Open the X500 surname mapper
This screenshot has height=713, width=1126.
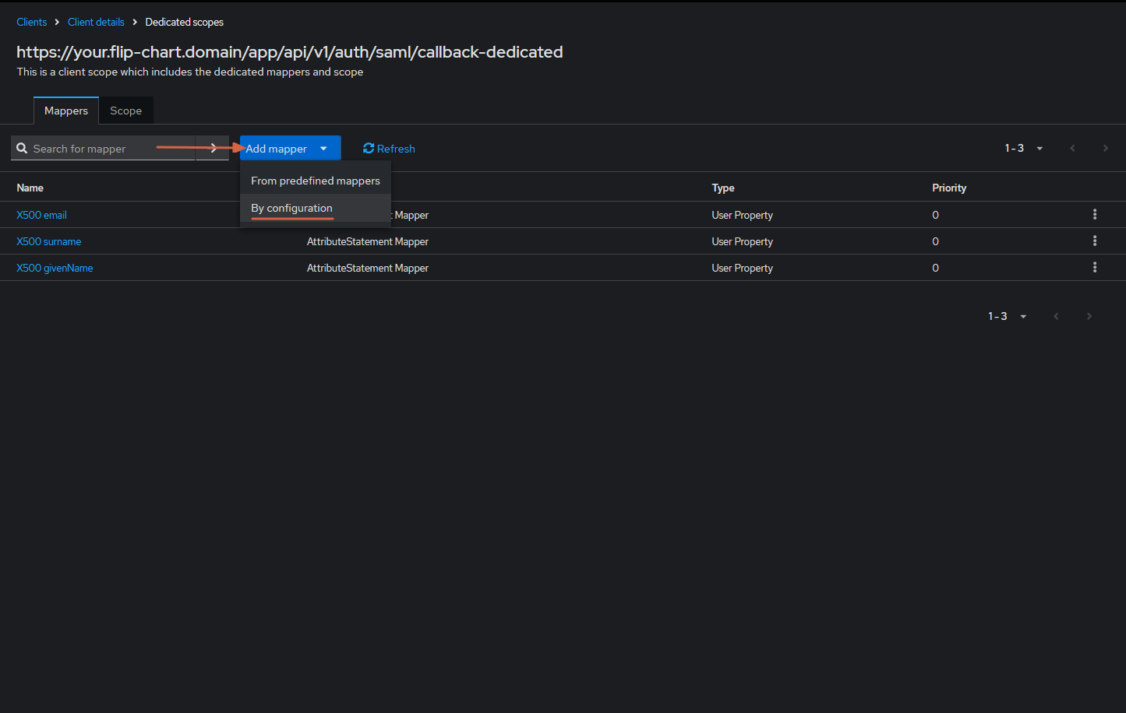pos(48,241)
